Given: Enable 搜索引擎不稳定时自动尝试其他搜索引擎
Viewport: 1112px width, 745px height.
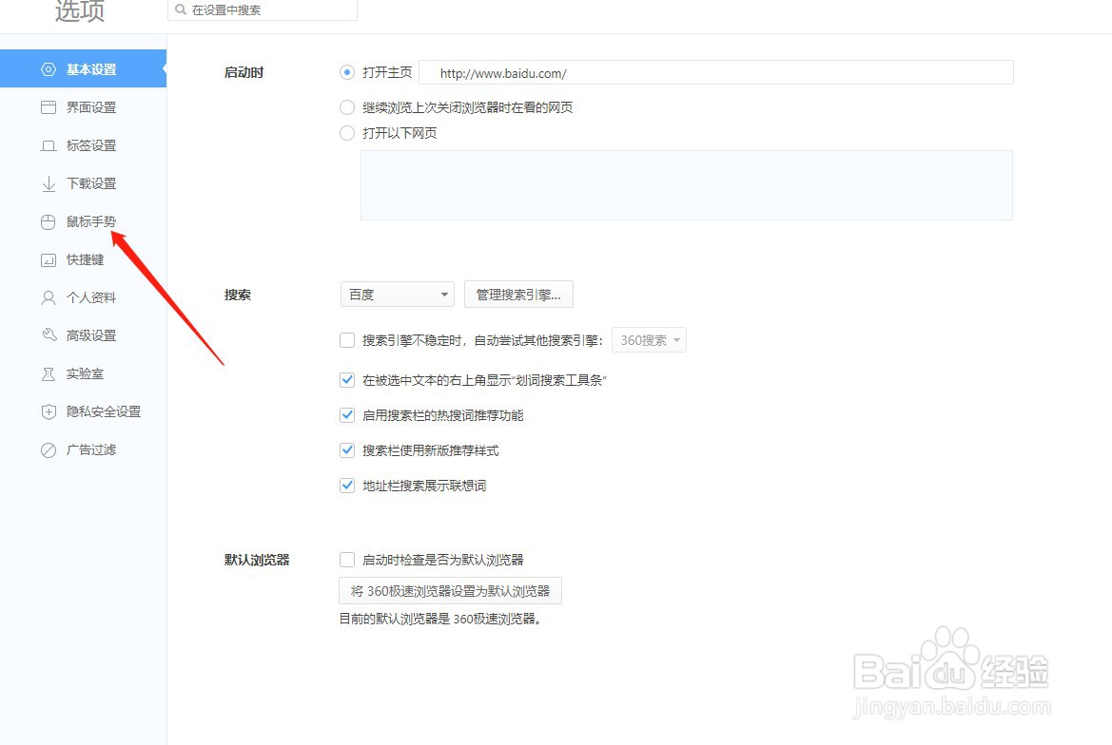Looking at the screenshot, I should point(347,339).
